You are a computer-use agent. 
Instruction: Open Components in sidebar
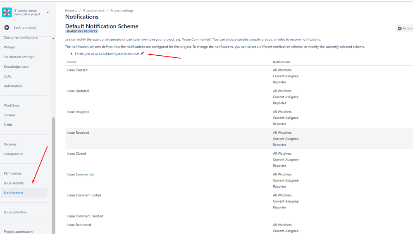(x=13, y=154)
